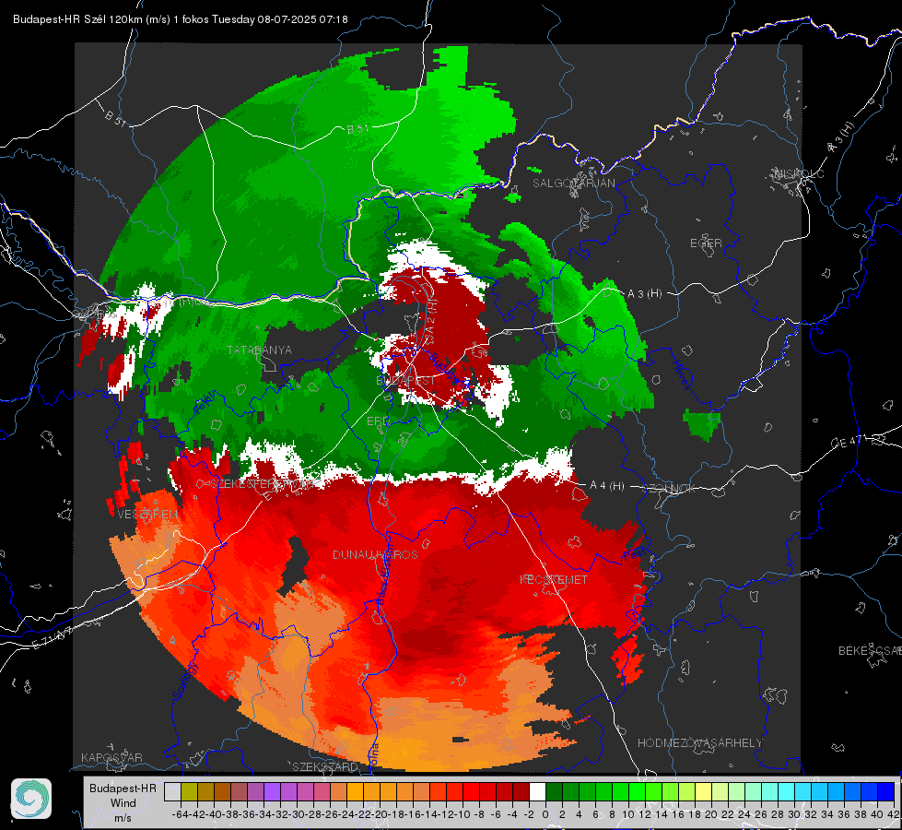The width and height of the screenshot is (902, 830).
Task: Click the TATABÁNYA city label
Action: 259,350
